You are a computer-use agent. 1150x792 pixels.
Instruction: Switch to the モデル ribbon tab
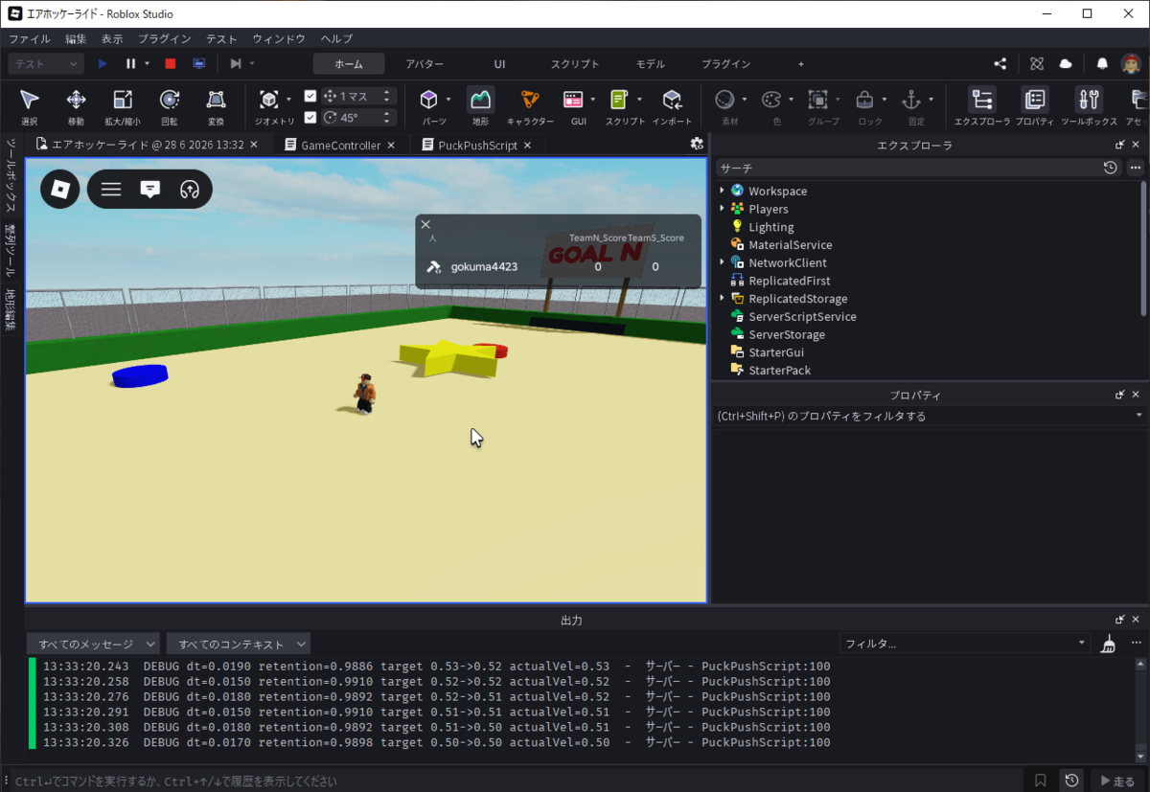point(651,63)
